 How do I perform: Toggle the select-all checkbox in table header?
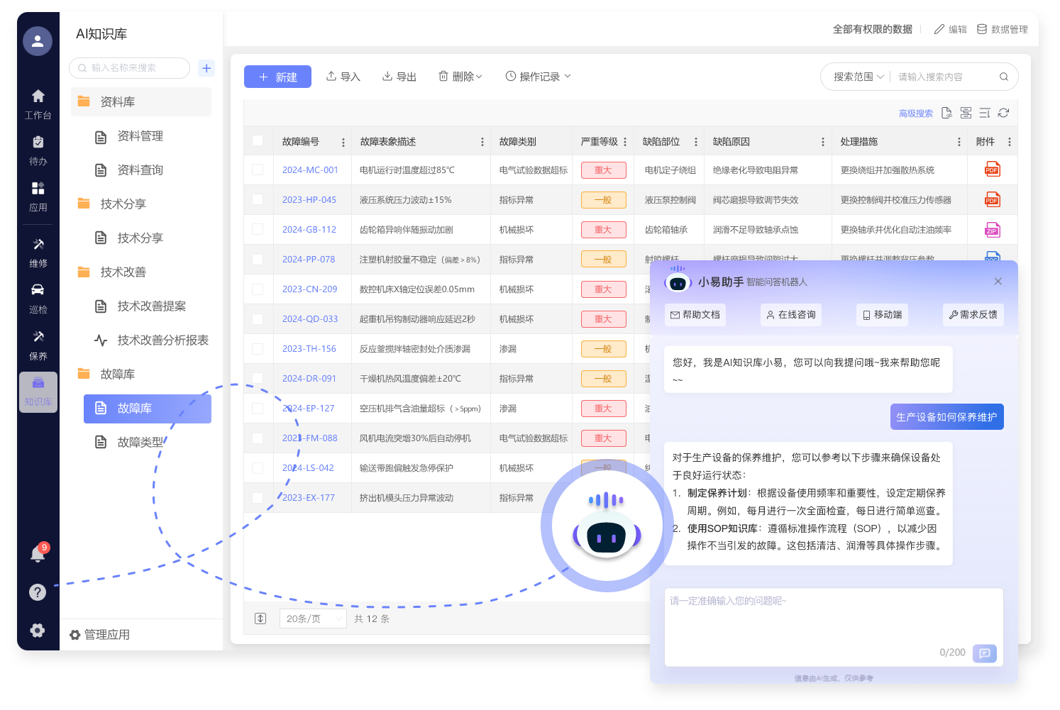coord(258,141)
